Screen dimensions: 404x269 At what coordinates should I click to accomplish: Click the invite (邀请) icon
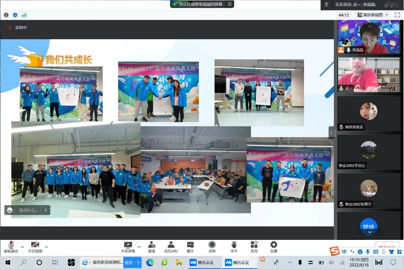click(151, 247)
